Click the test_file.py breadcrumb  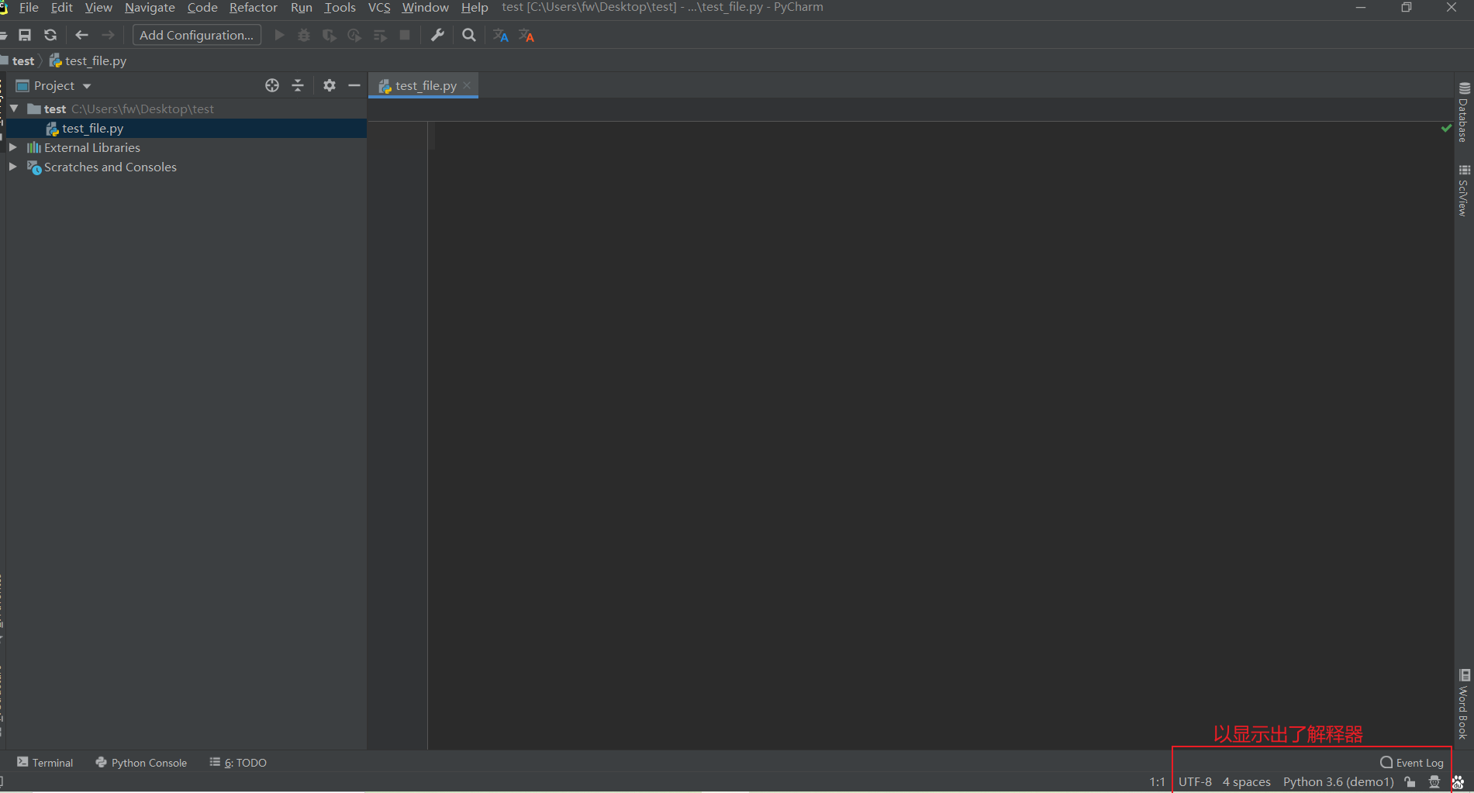88,61
